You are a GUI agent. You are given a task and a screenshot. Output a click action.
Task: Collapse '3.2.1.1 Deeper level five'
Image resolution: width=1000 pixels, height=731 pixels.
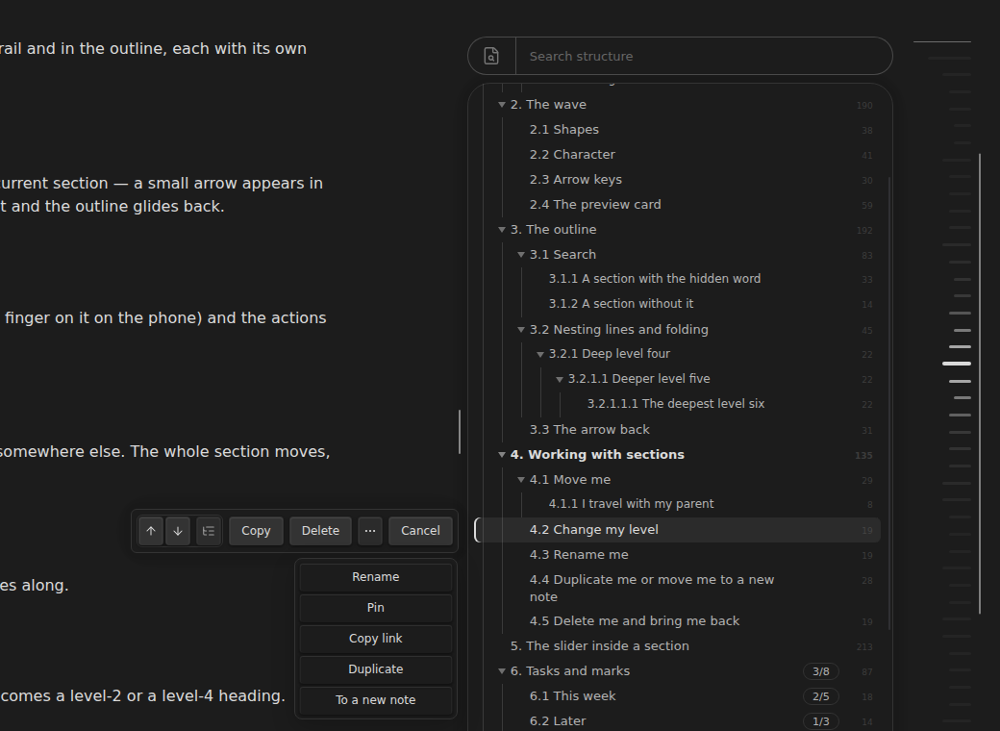560,379
